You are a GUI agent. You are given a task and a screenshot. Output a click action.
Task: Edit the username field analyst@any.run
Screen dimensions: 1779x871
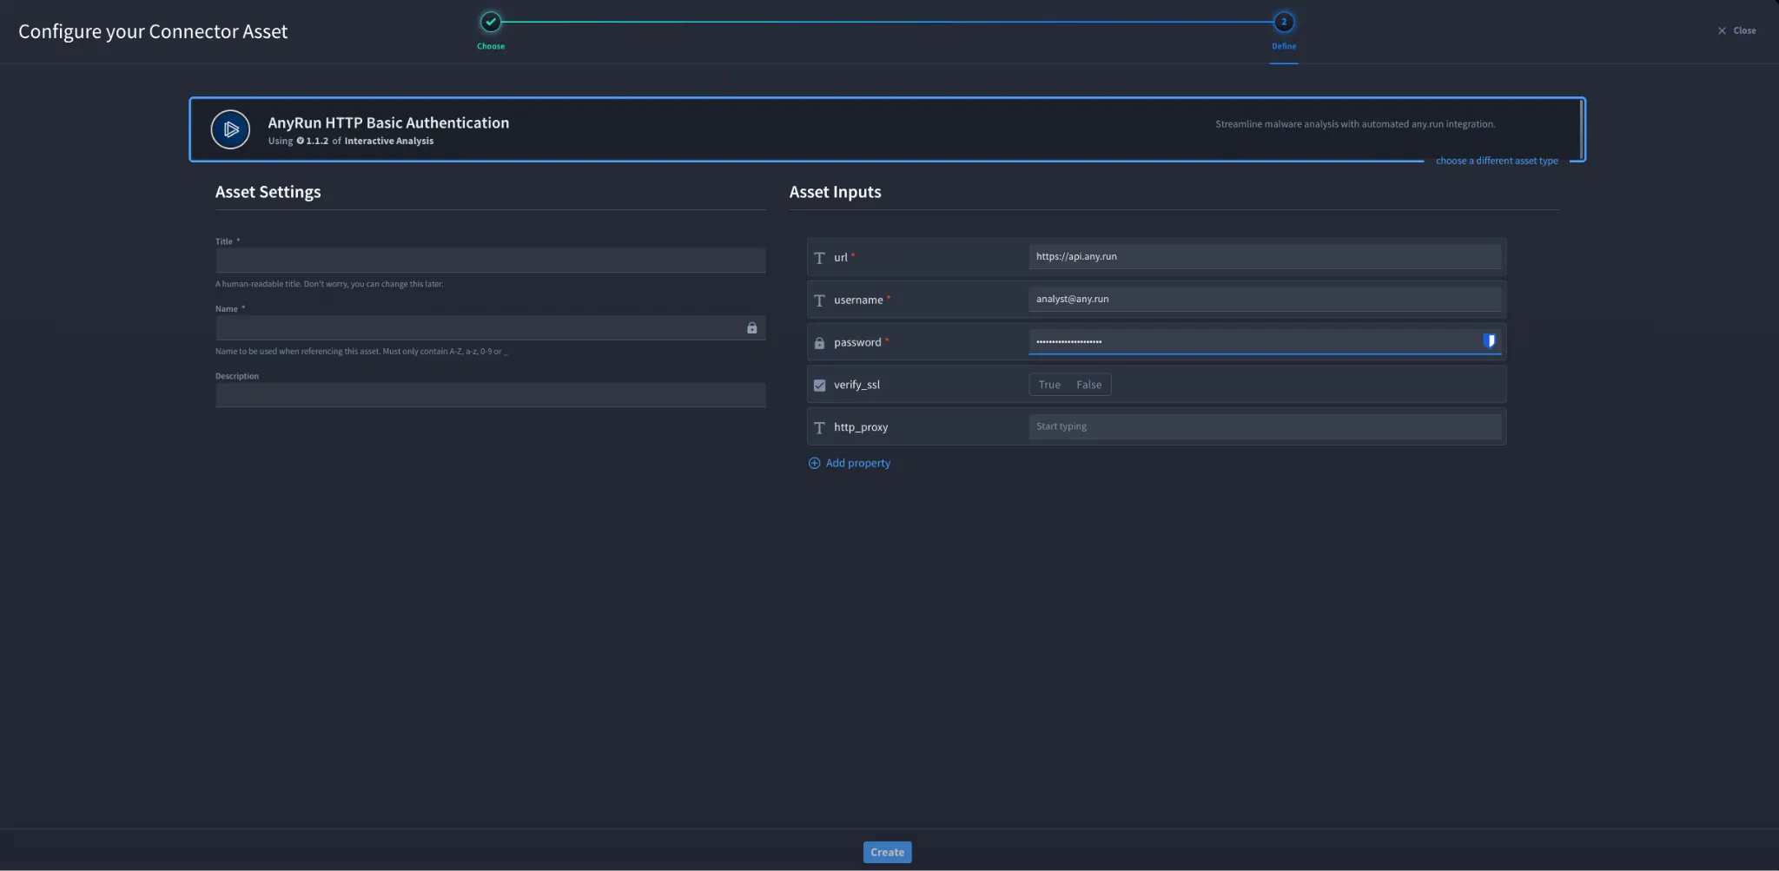click(1265, 299)
